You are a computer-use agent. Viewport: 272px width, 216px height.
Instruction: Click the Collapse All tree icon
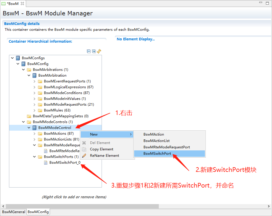coord(89,51)
